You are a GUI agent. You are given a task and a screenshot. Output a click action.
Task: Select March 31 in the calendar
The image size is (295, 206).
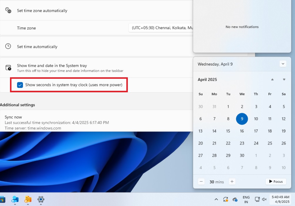(x=214, y=107)
